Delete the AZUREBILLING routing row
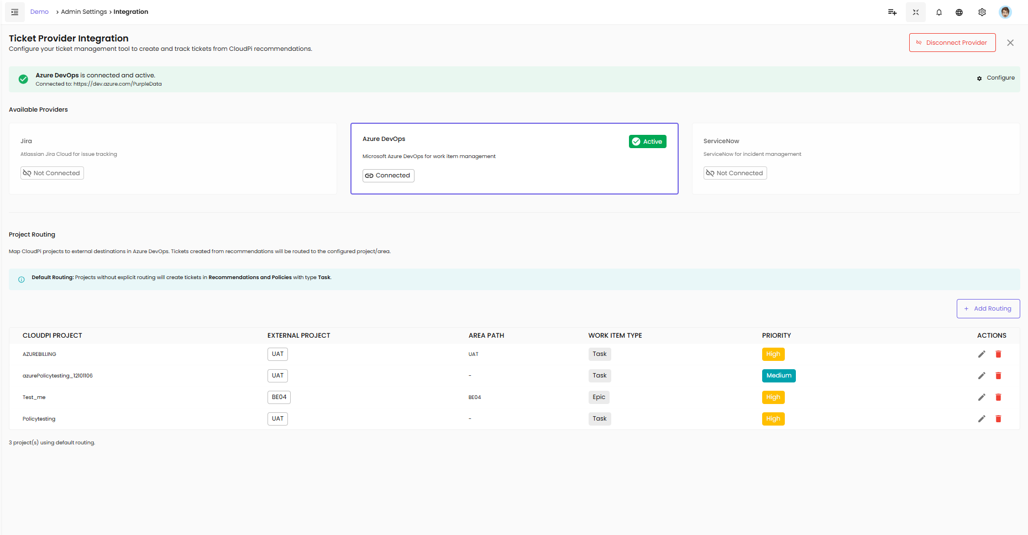Viewport: 1028px width, 535px height. tap(998, 354)
